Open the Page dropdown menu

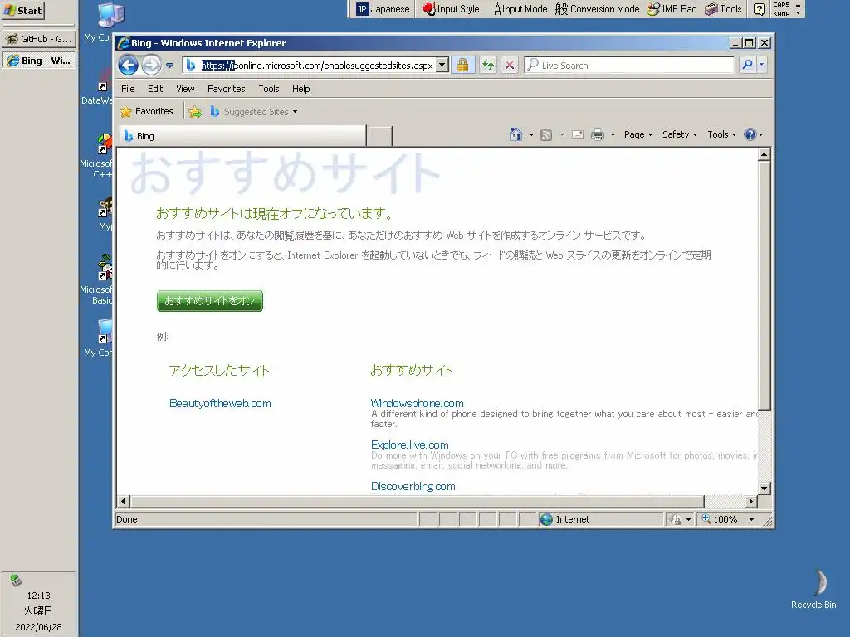point(638,134)
